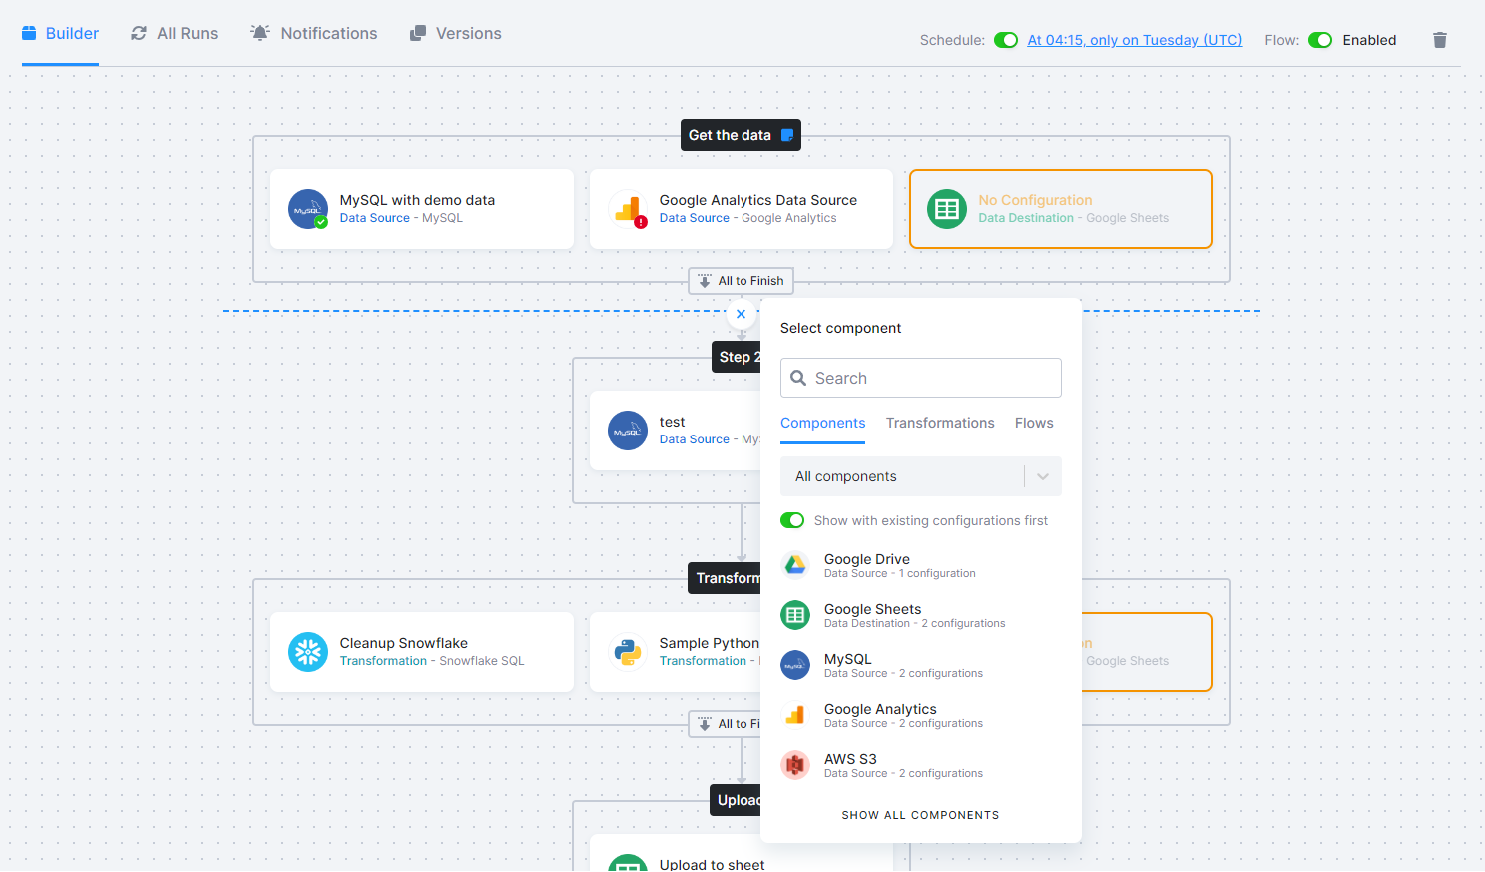Select the MySQL icon on the demo data card
1485x872 pixels.
click(x=307, y=208)
